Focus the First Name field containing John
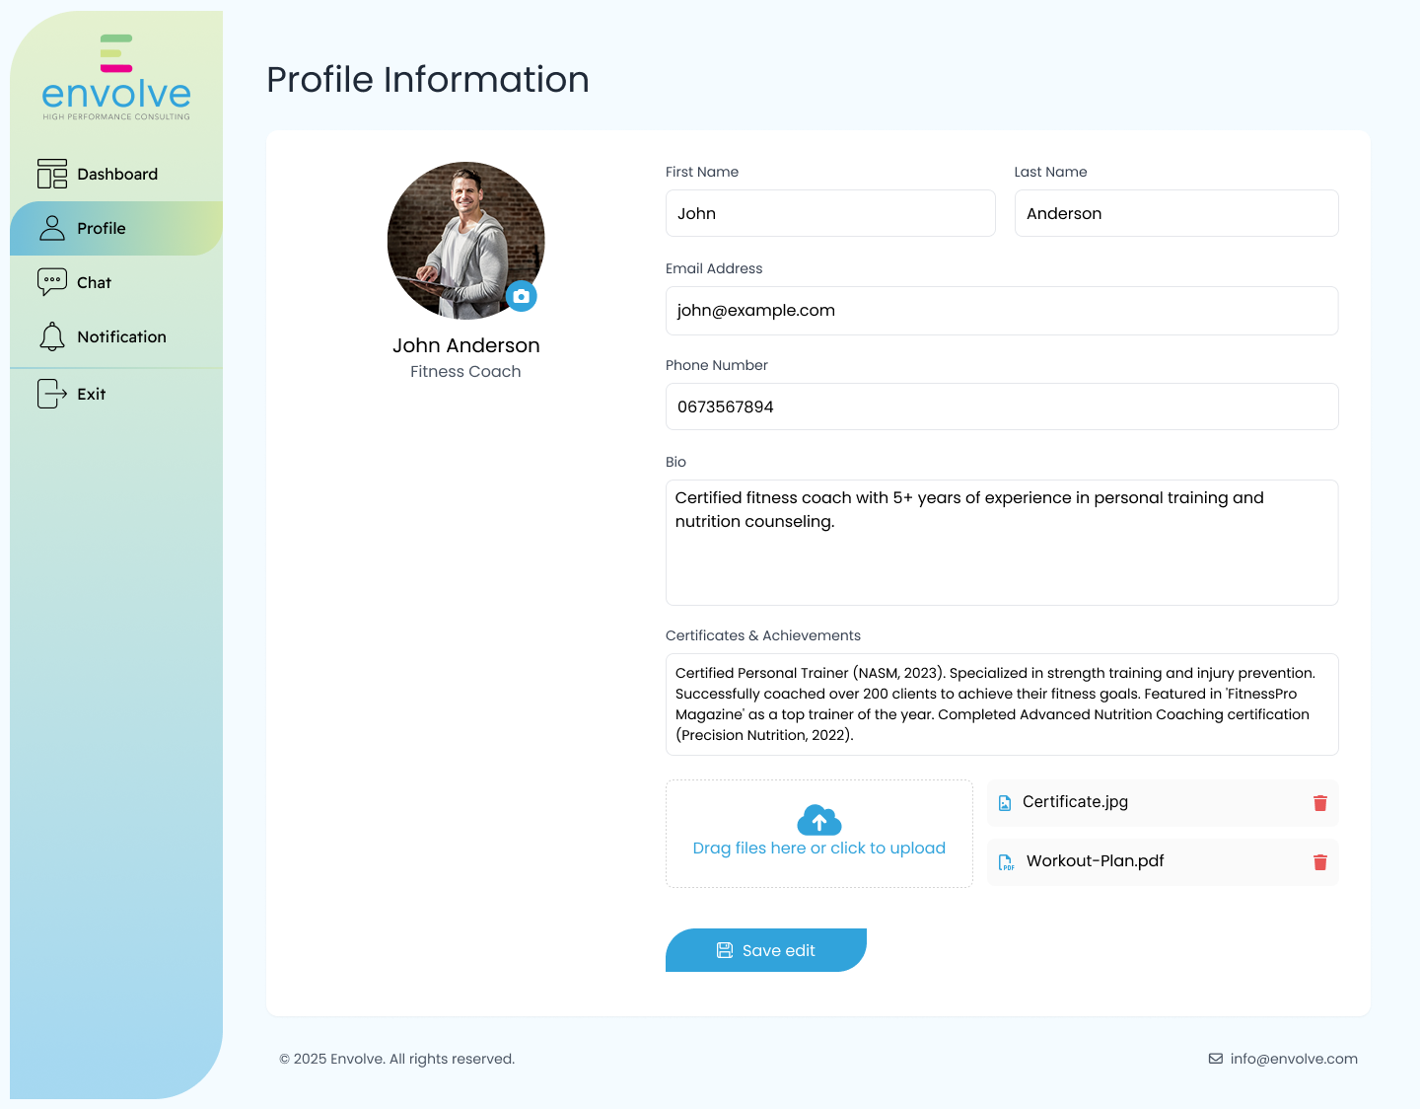The image size is (1420, 1109). pyautogui.click(x=830, y=213)
